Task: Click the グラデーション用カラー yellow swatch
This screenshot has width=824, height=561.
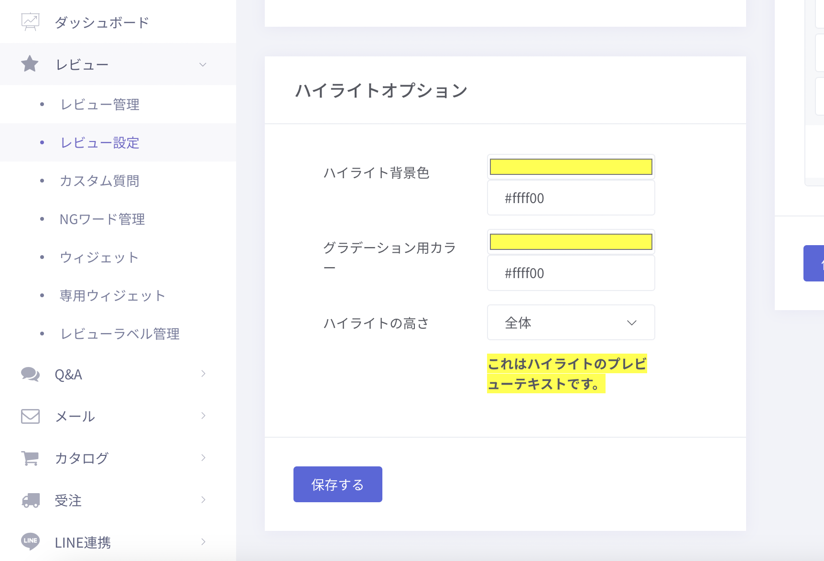Action: coord(571,242)
